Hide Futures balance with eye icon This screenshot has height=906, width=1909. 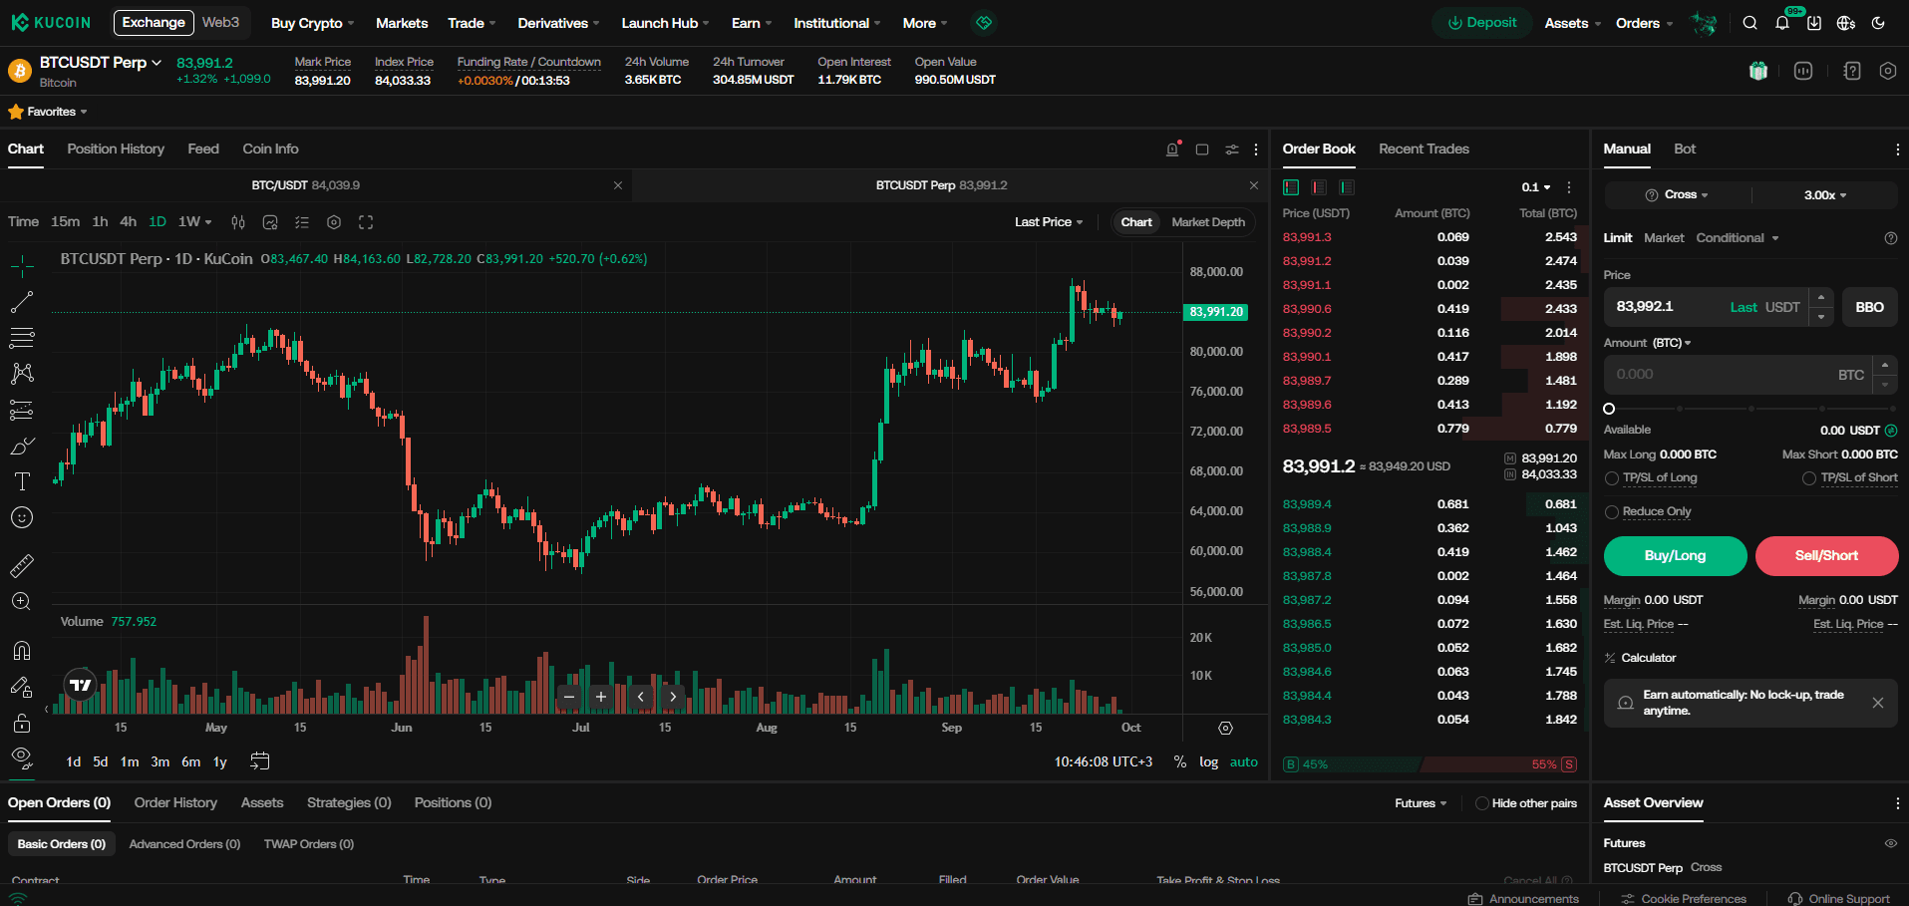[x=1890, y=843]
